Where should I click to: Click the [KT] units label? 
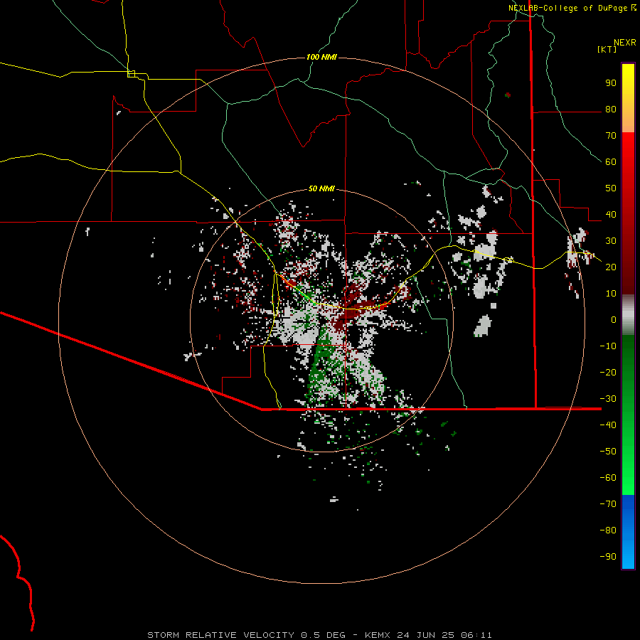pos(607,49)
